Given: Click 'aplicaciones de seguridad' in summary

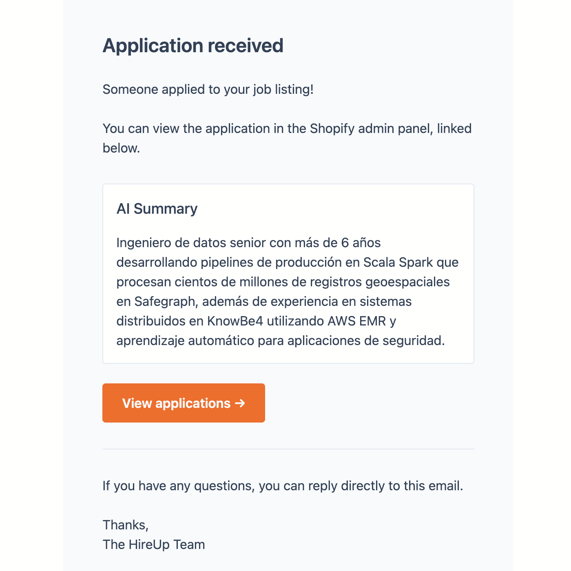Looking at the screenshot, I should coord(365,341).
